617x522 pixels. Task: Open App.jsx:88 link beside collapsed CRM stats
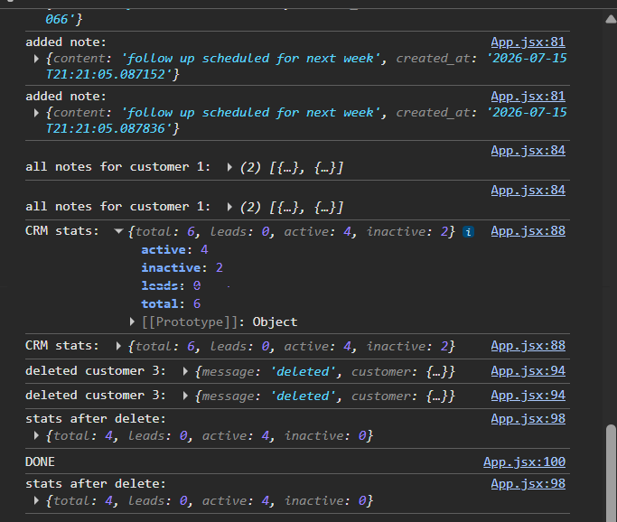(528, 346)
